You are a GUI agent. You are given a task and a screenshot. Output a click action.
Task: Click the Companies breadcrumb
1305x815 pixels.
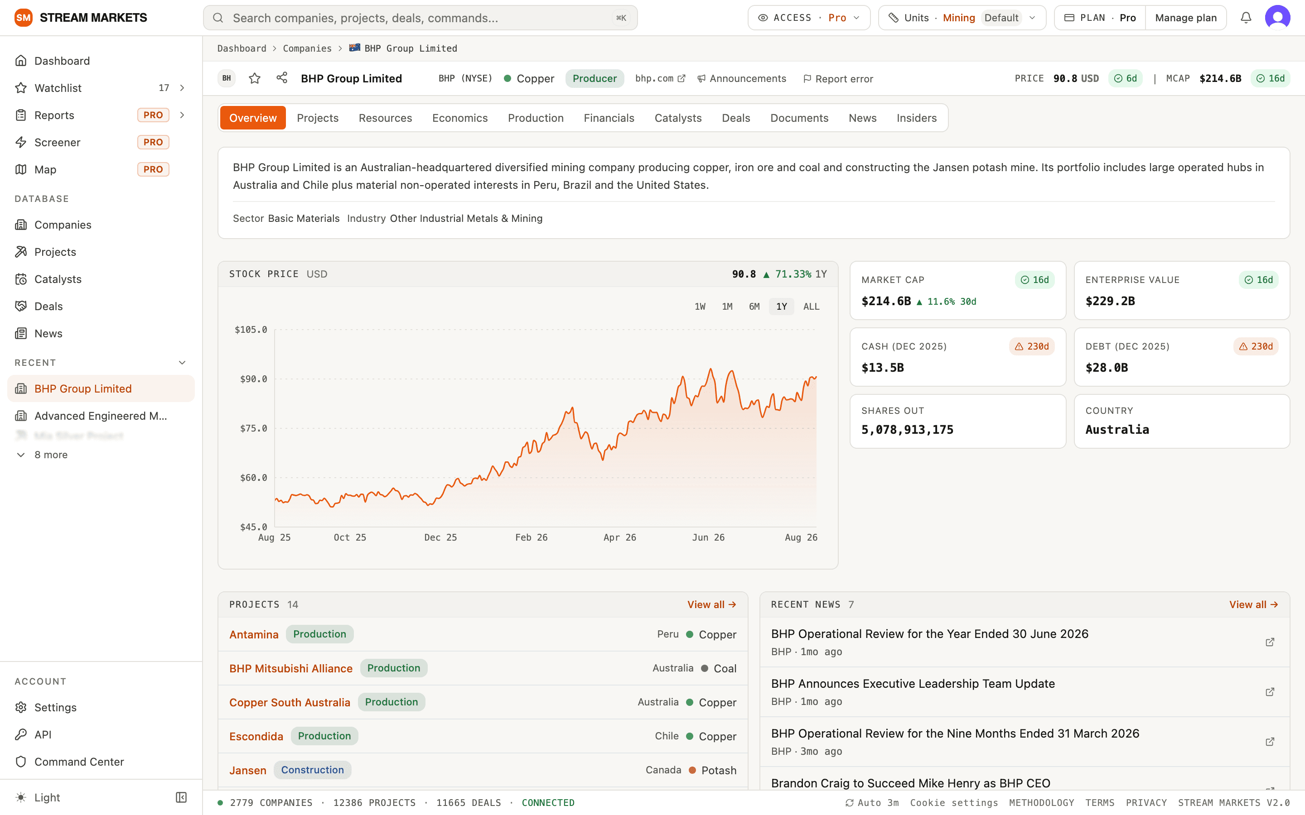point(307,48)
